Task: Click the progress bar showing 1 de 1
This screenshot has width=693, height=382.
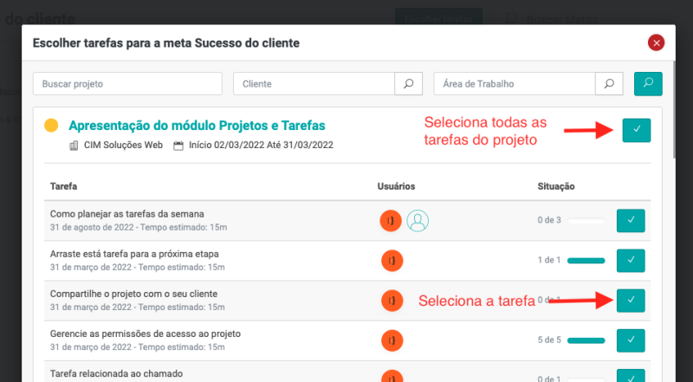Action: [585, 261]
